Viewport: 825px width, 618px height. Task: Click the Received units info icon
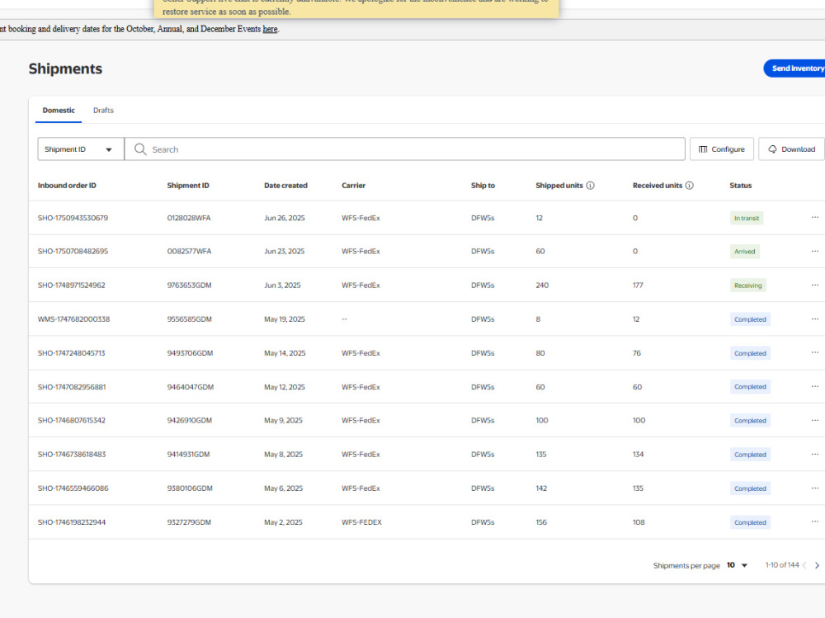689,186
